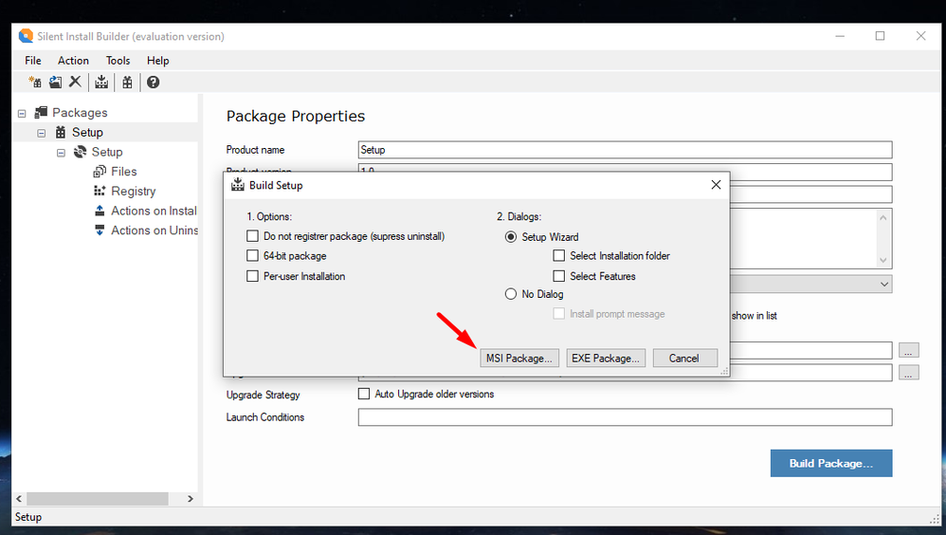Cancel the Build Setup dialog
Image resolution: width=946 pixels, height=535 pixels.
point(684,358)
